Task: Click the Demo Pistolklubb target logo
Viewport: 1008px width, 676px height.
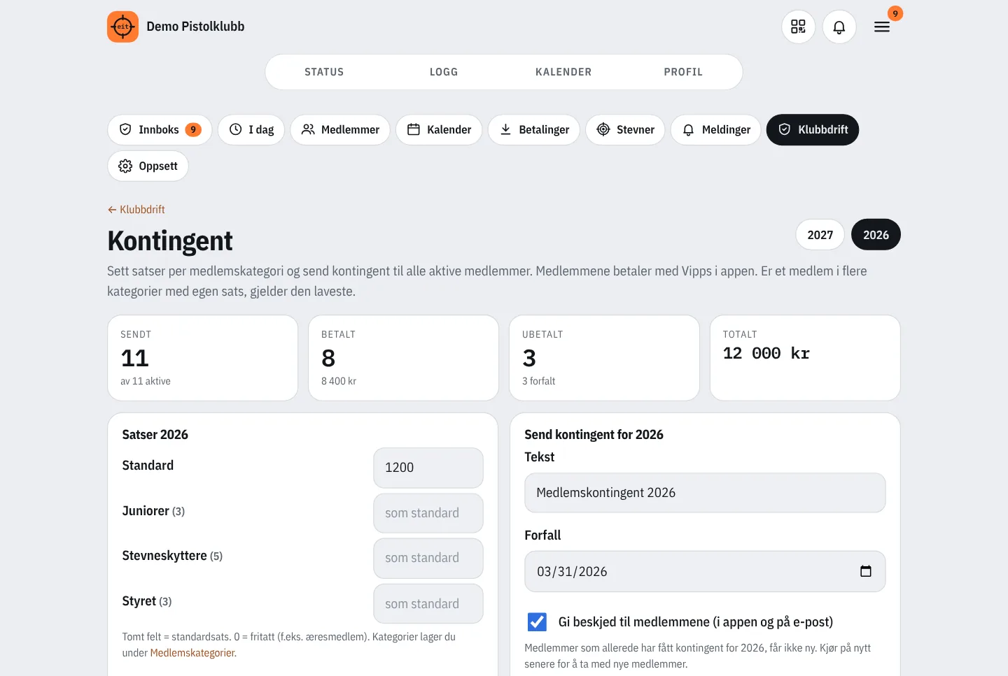Action: 122,27
